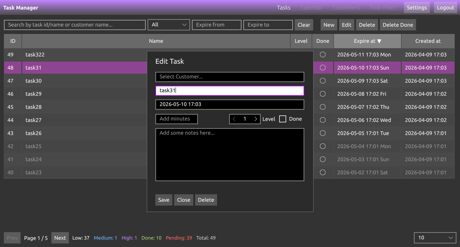Viewport: 460px width, 247px height.
Task: Focus the task search field
Action: click(x=75, y=25)
